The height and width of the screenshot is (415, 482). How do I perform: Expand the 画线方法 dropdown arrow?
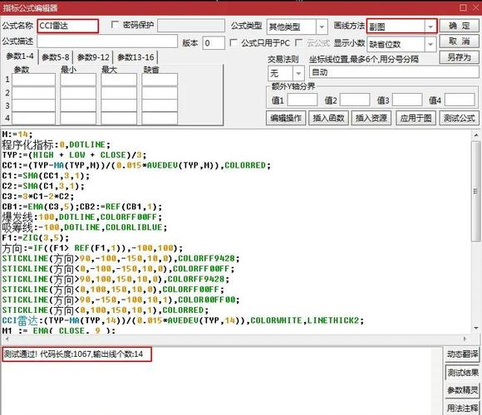pos(430,27)
